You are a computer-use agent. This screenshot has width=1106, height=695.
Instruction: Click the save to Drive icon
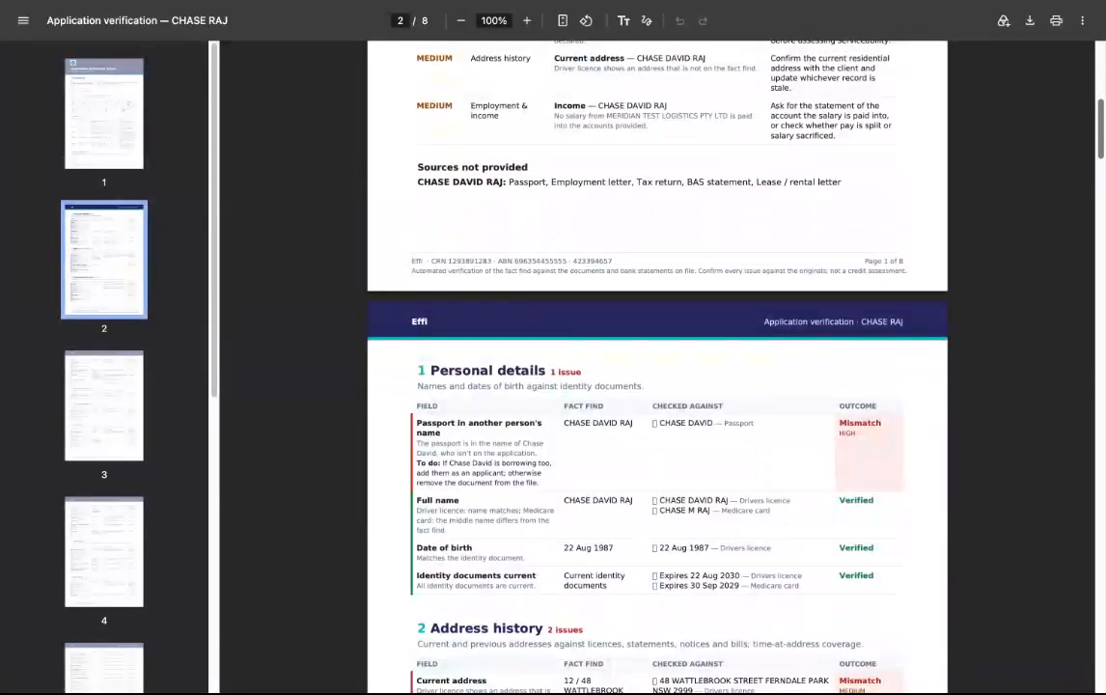[x=1003, y=20]
